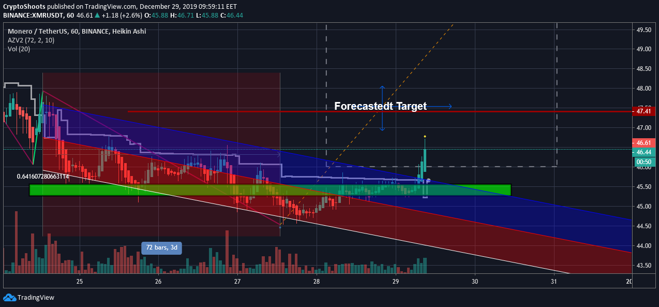Click the 00:50 countdown label
The height and width of the screenshot is (307, 659).
644,162
